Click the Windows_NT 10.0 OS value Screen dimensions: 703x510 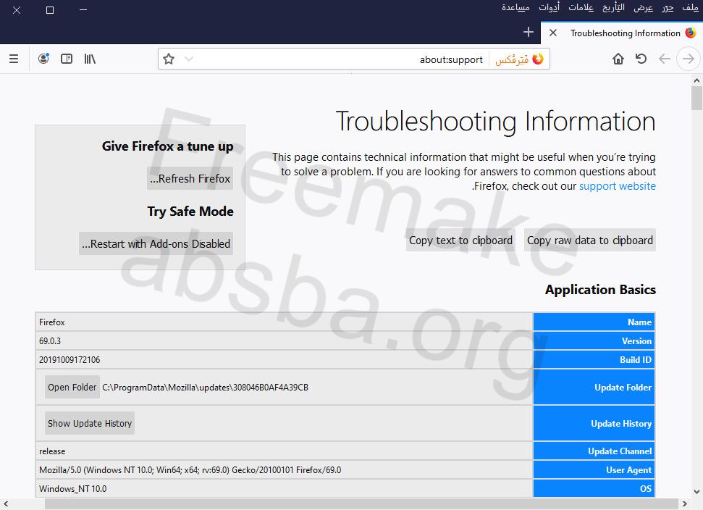click(x=72, y=489)
